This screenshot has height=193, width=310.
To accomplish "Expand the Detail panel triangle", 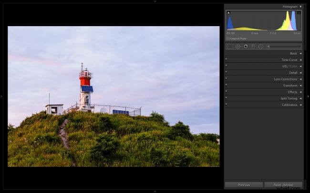I will point(300,73).
